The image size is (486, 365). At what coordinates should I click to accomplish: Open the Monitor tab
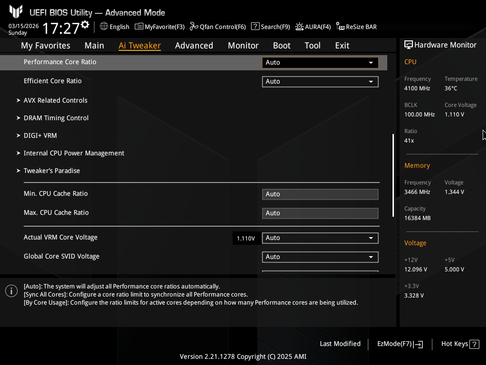(243, 46)
